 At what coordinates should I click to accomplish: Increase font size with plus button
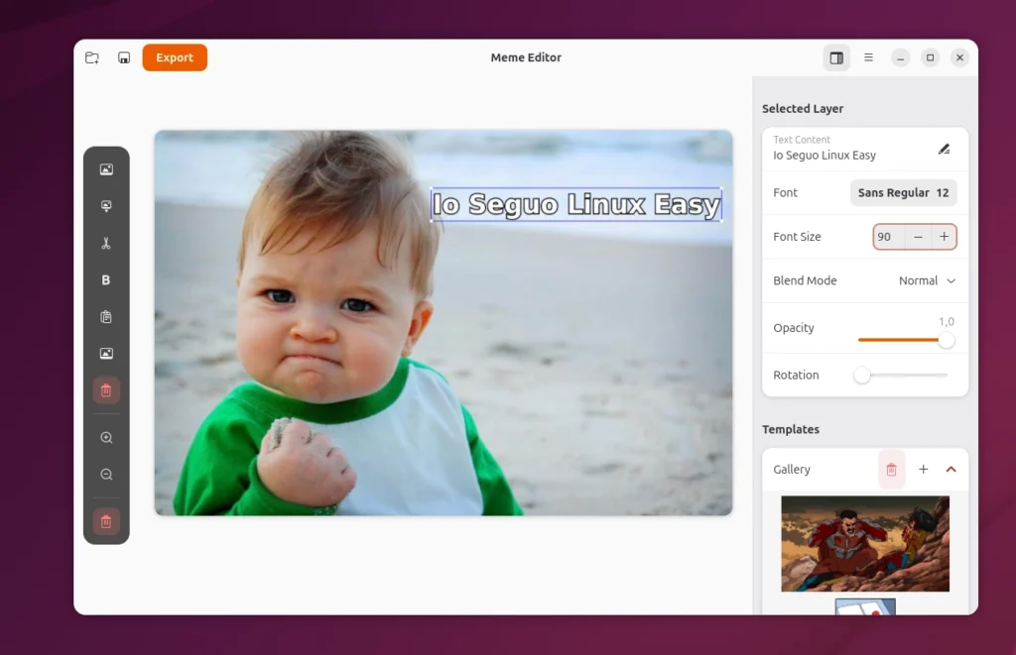click(x=944, y=237)
